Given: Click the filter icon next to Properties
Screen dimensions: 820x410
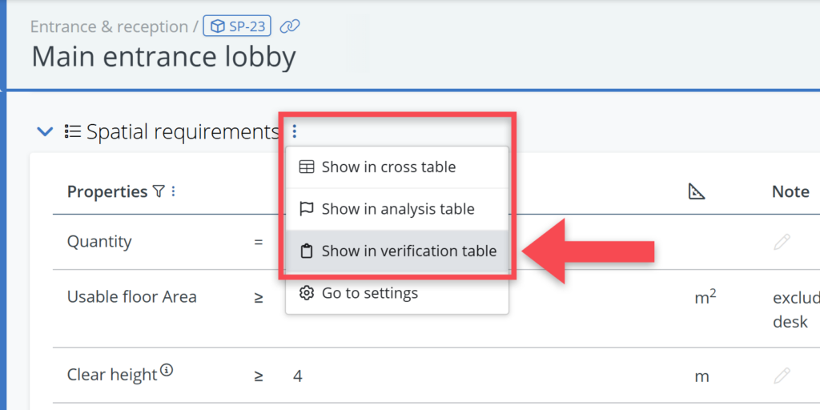Looking at the screenshot, I should (x=159, y=191).
